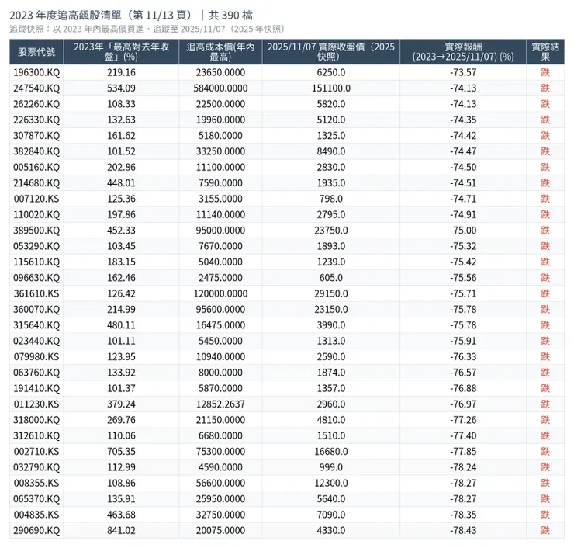Click cost price 120000.0000

point(220,293)
